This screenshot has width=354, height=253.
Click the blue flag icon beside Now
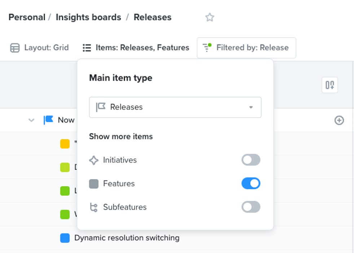[x=49, y=120]
